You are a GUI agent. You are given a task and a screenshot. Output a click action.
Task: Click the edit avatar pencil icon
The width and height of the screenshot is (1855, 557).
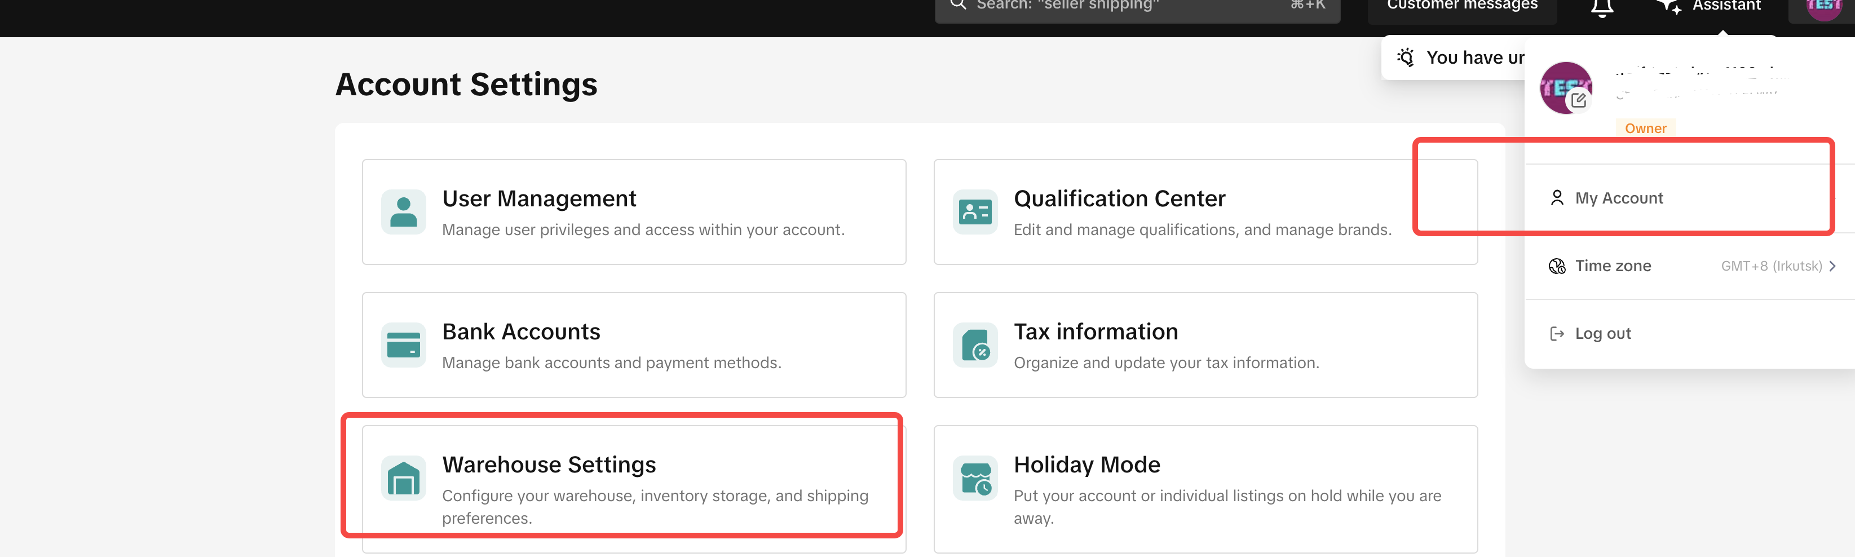point(1579,101)
